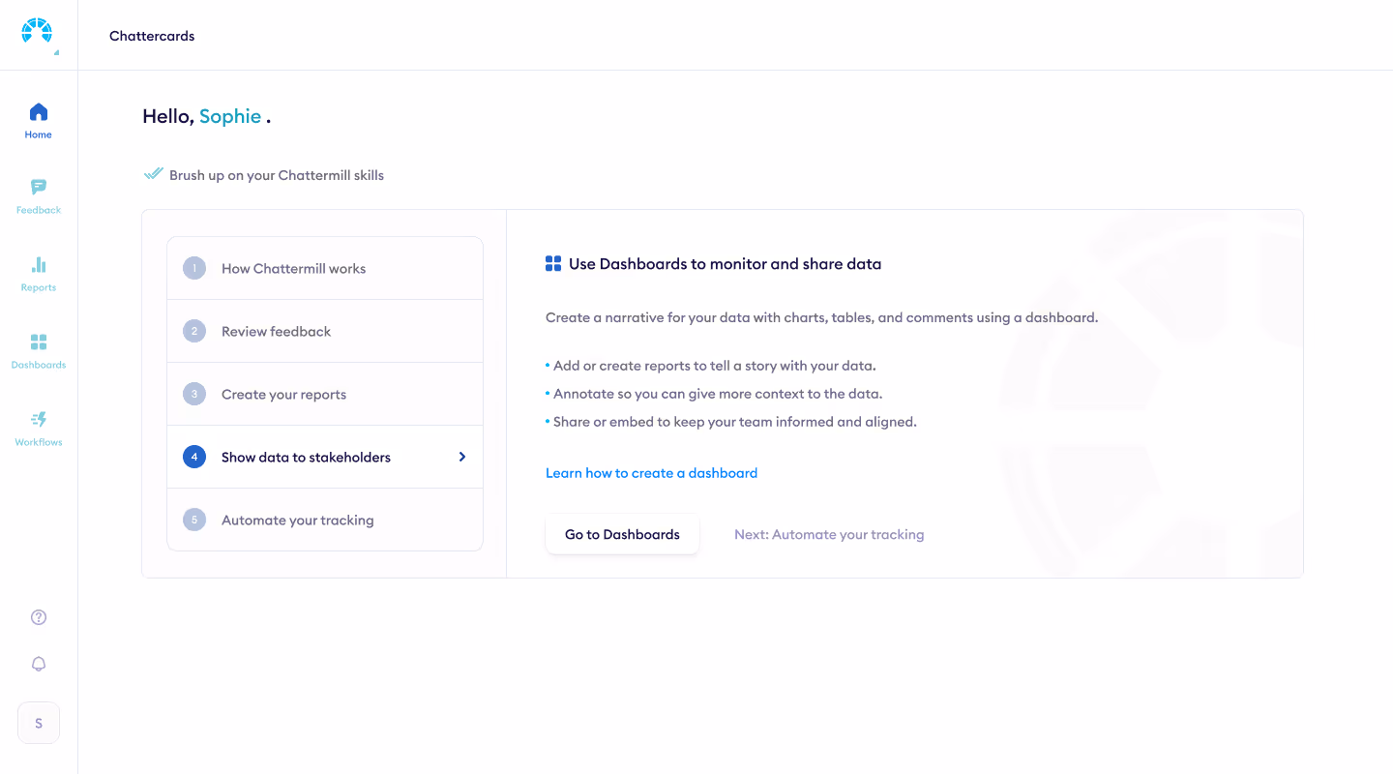Screen dimensions: 1393x774
Task: Open the help question mark icon
Action: pos(39,617)
